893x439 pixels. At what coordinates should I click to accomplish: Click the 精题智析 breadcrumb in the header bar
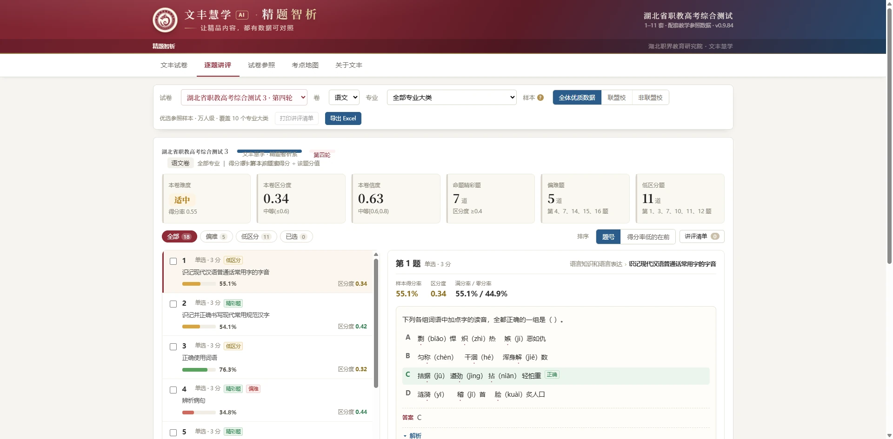[x=164, y=46]
